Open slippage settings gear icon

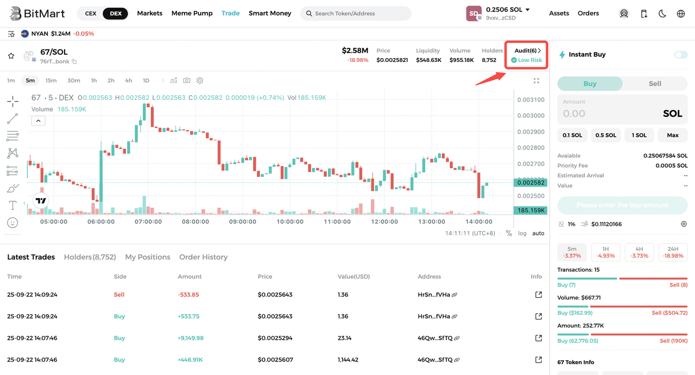684,224
